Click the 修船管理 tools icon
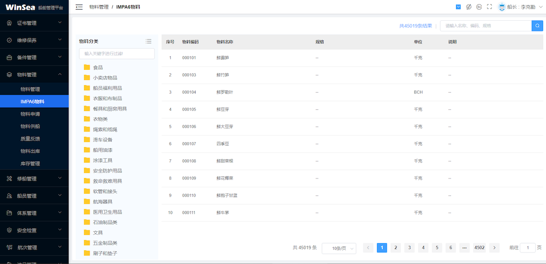Screen dimensions: 546x264 [10, 179]
